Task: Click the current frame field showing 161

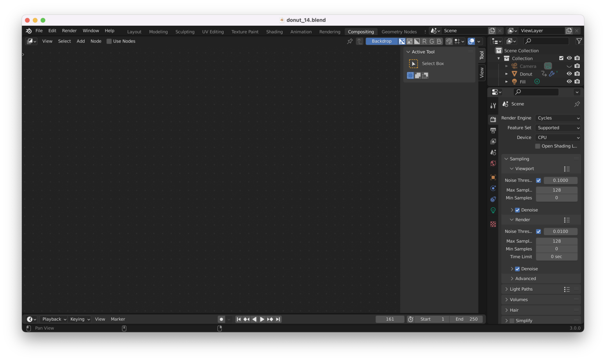Action: tap(390, 319)
